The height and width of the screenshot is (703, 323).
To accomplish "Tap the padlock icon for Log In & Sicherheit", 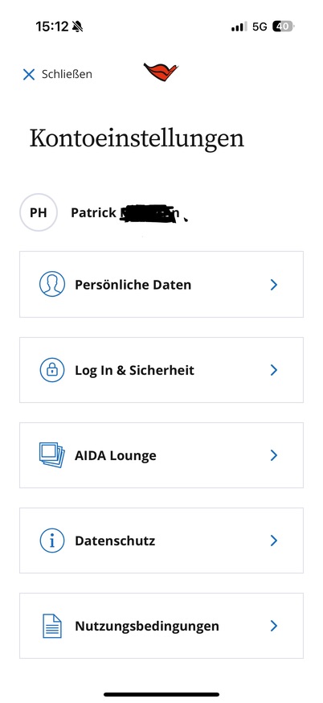I will point(52,370).
